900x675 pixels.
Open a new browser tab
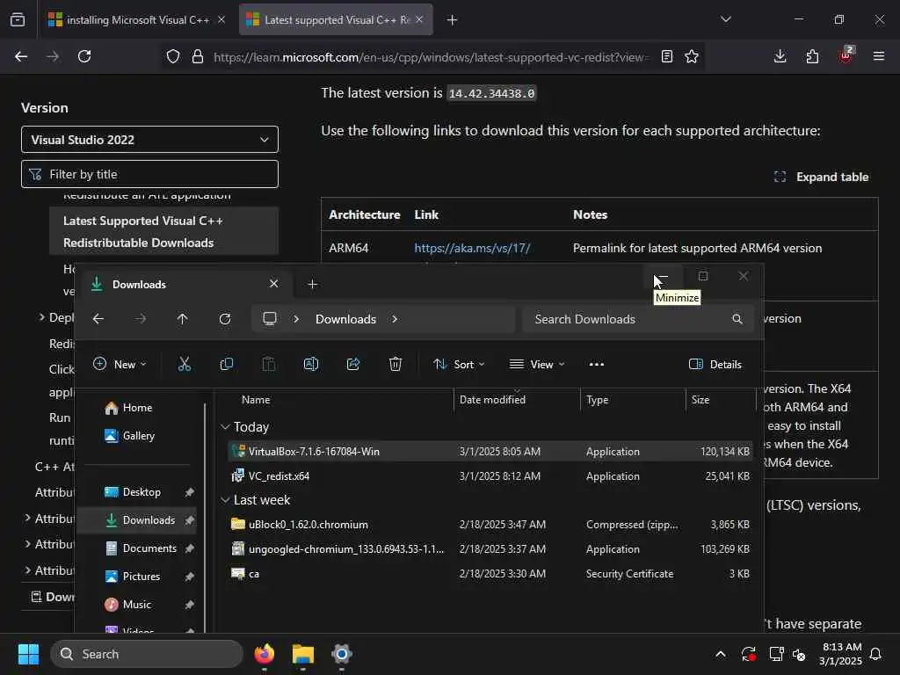tap(453, 19)
